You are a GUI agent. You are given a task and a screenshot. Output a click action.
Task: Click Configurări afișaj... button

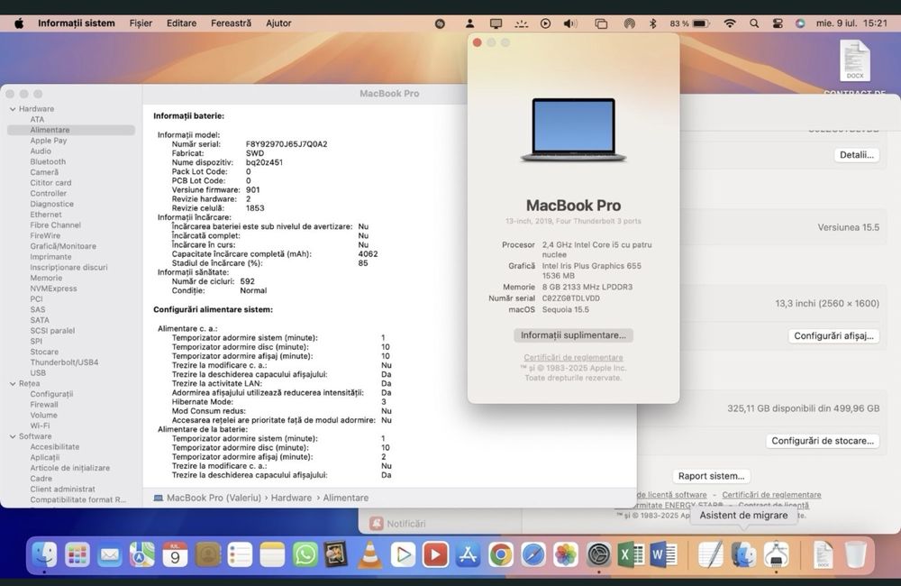833,336
